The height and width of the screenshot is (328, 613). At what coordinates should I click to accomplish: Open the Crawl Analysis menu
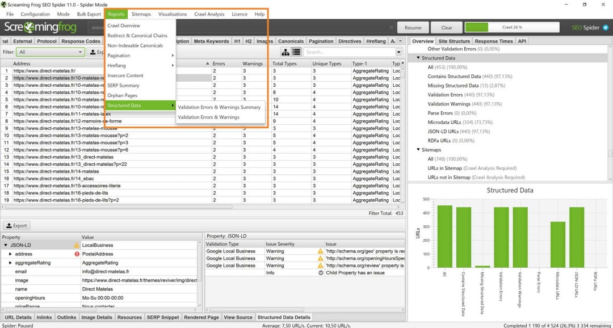click(209, 14)
